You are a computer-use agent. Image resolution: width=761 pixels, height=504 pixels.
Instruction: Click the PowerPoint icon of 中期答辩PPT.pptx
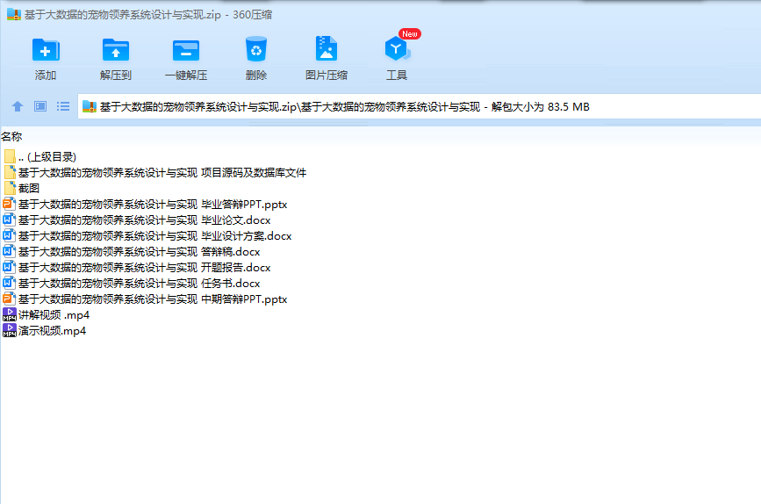pos(10,299)
